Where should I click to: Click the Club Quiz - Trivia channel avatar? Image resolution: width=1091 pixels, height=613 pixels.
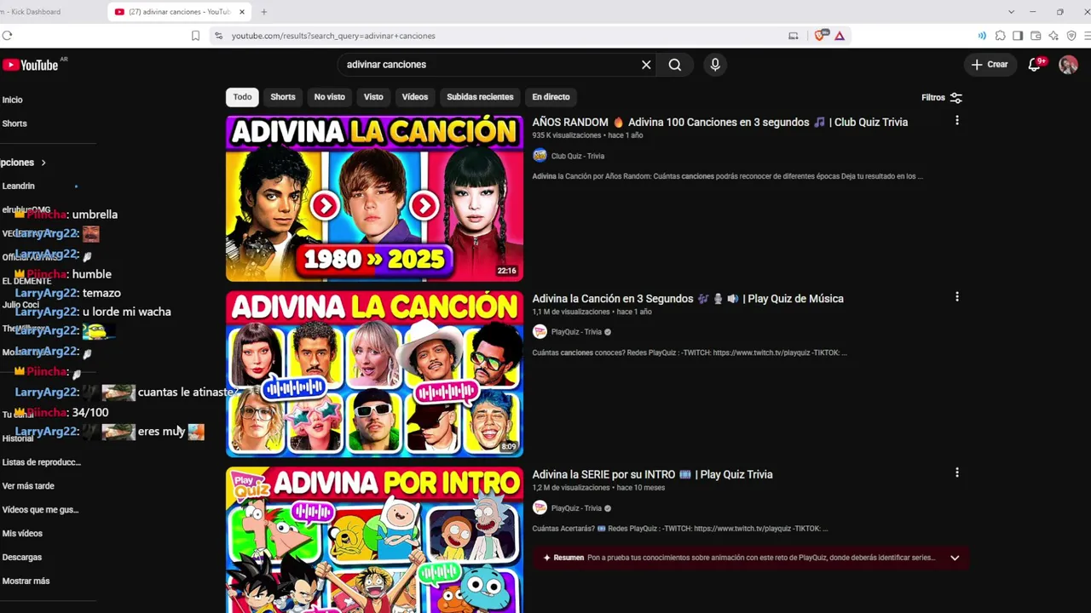point(540,156)
